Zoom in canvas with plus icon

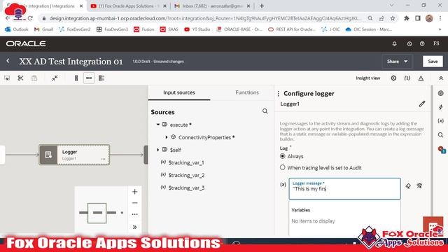(134, 192)
